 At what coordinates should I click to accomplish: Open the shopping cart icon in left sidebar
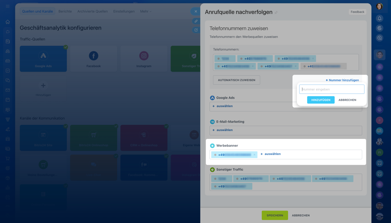click(x=8, y=158)
